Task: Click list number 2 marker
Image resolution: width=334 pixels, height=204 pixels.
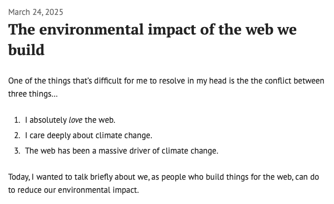Action: click(17, 135)
